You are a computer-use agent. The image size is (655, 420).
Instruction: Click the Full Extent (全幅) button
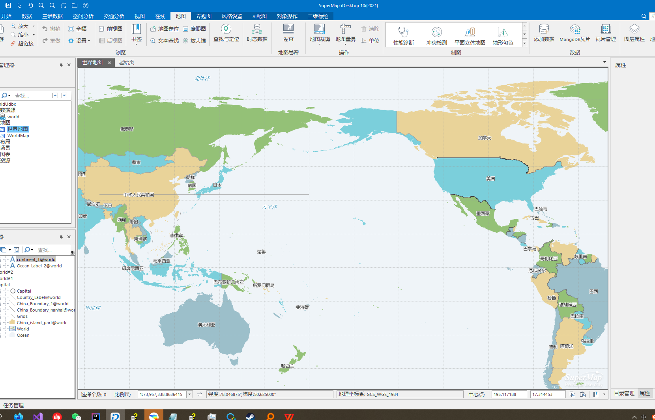(x=77, y=29)
